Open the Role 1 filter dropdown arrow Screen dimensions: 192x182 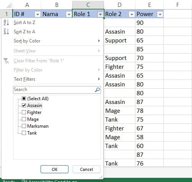point(100,14)
